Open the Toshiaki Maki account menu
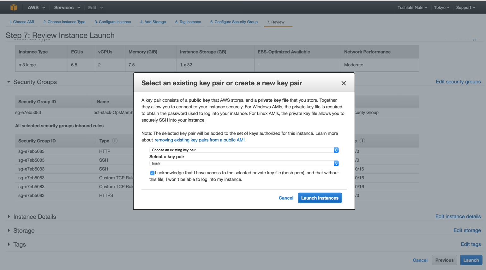 (412, 8)
